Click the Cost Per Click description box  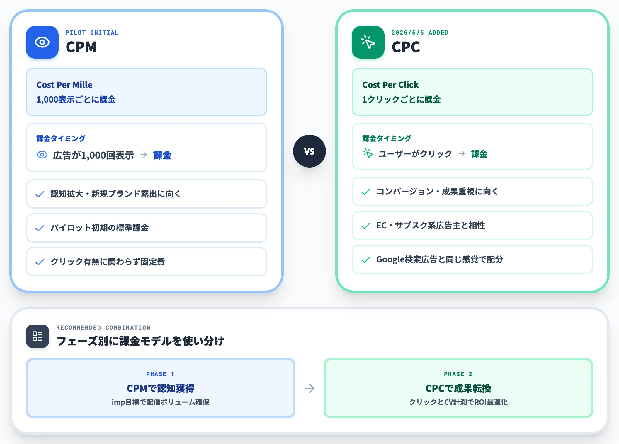pos(472,92)
